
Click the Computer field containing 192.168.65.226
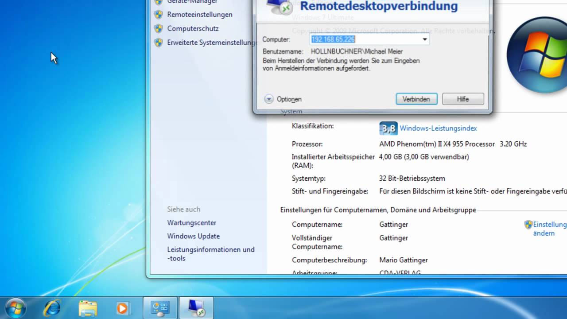369,39
